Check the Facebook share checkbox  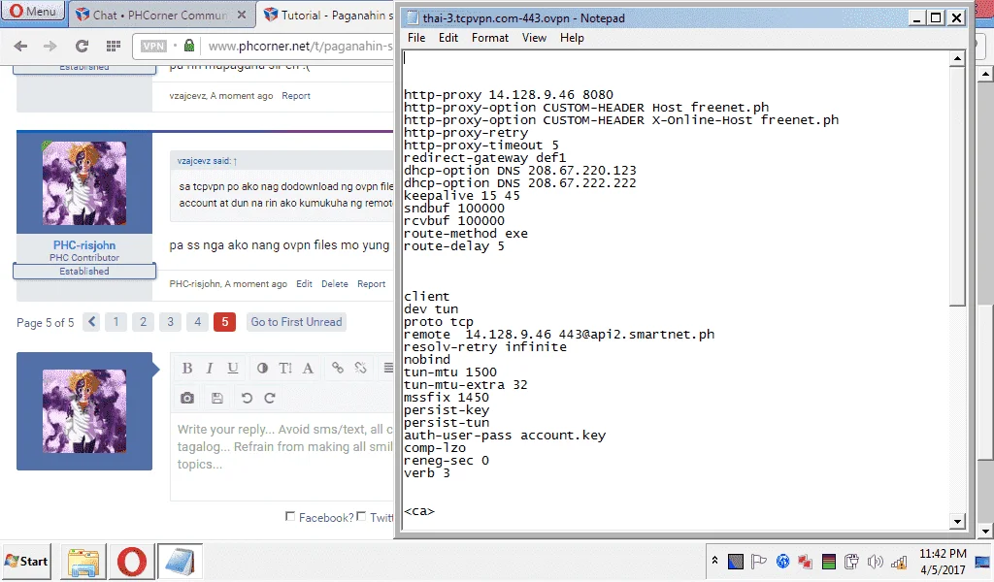[x=289, y=517]
